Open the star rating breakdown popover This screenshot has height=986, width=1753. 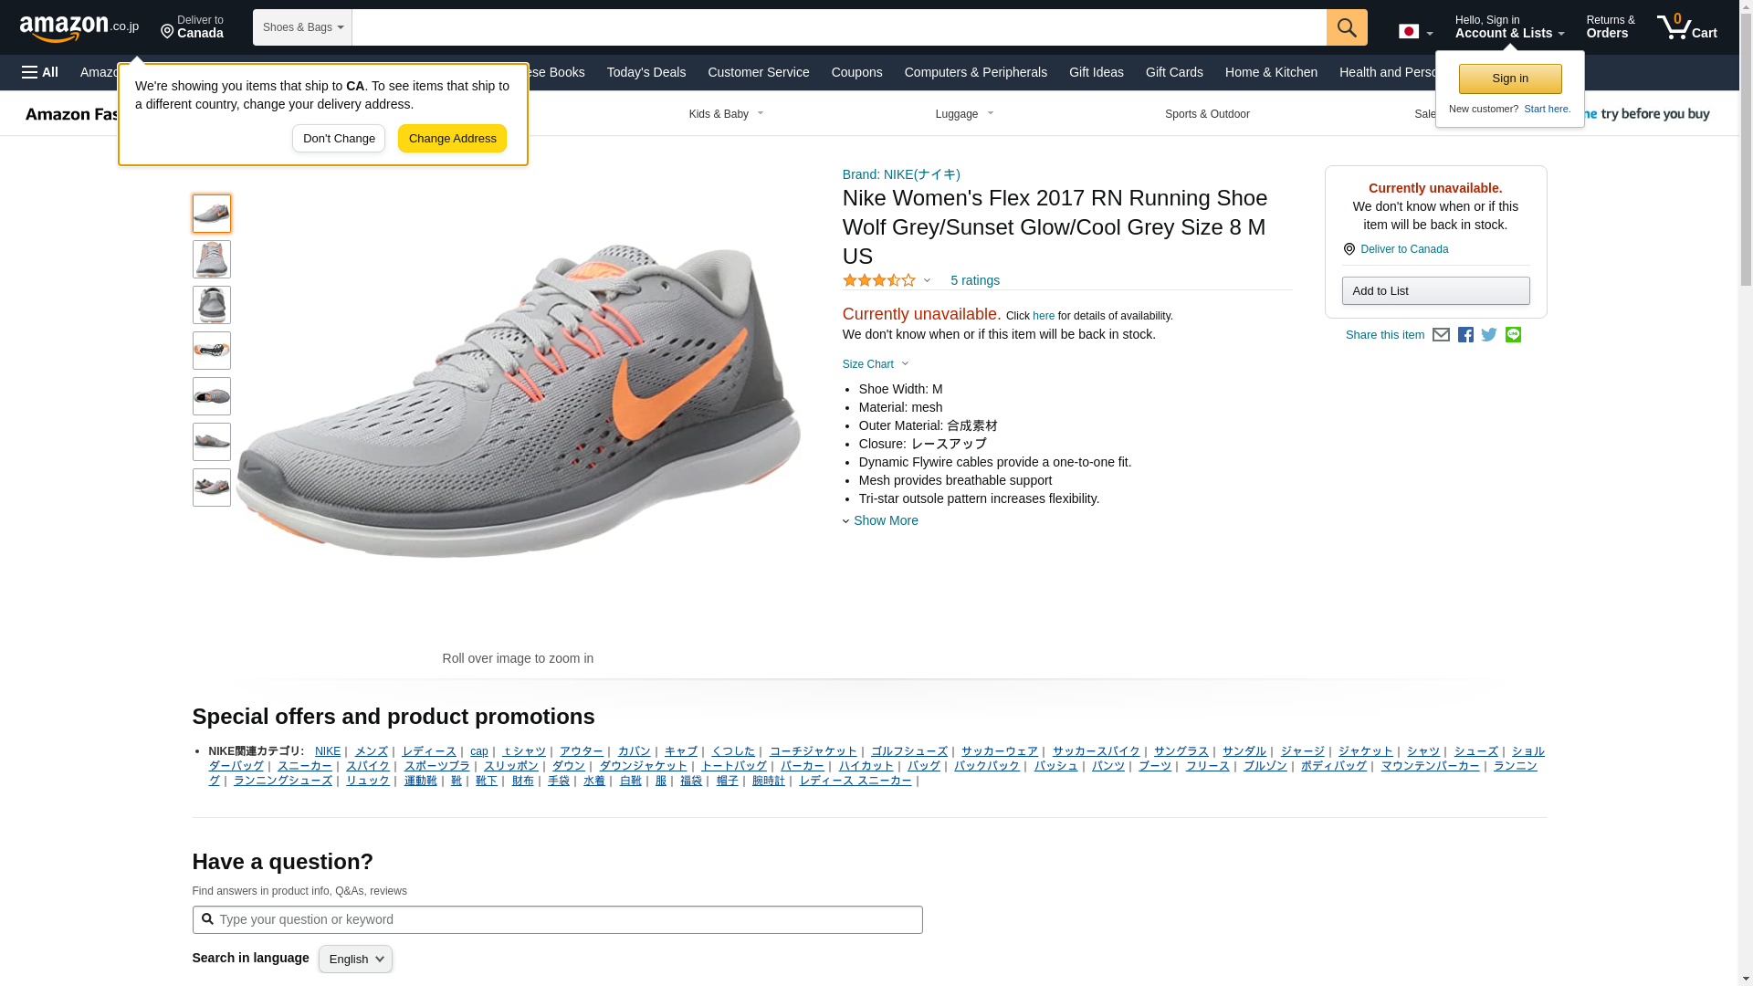tap(887, 280)
